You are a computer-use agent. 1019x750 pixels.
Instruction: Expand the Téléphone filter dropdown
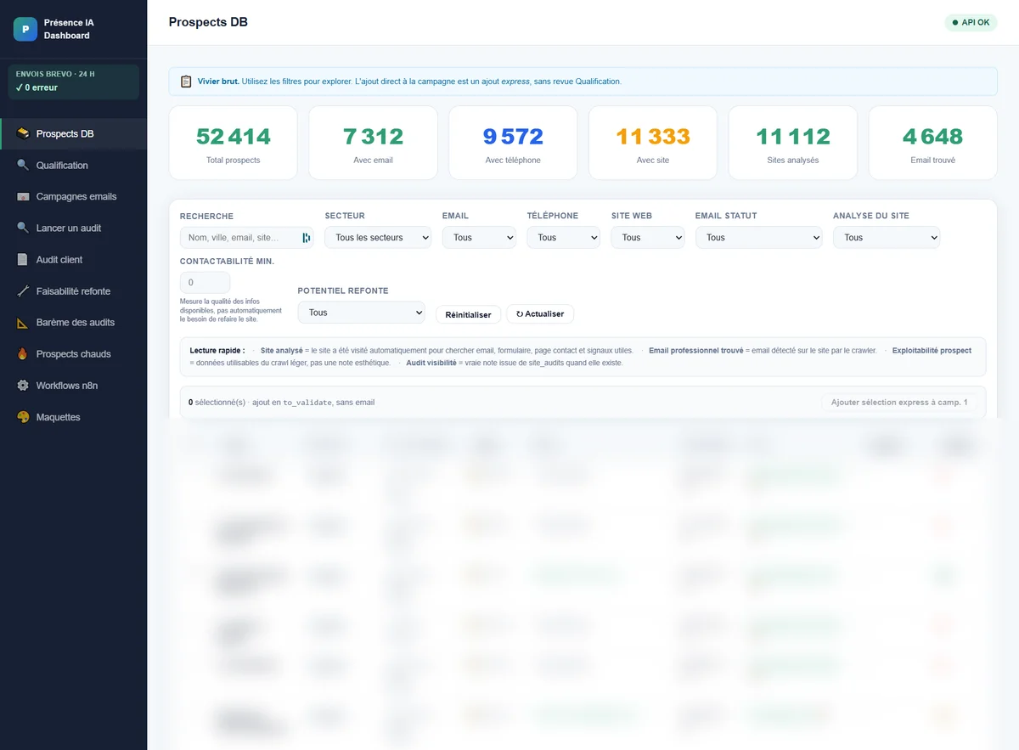[x=564, y=238]
